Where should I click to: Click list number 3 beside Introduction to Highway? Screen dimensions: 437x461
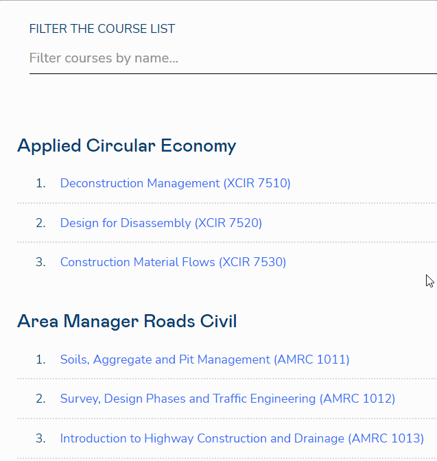click(40, 438)
